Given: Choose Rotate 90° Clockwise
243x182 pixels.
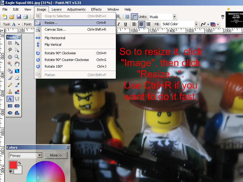Looking at the screenshot, I should click(75, 53).
